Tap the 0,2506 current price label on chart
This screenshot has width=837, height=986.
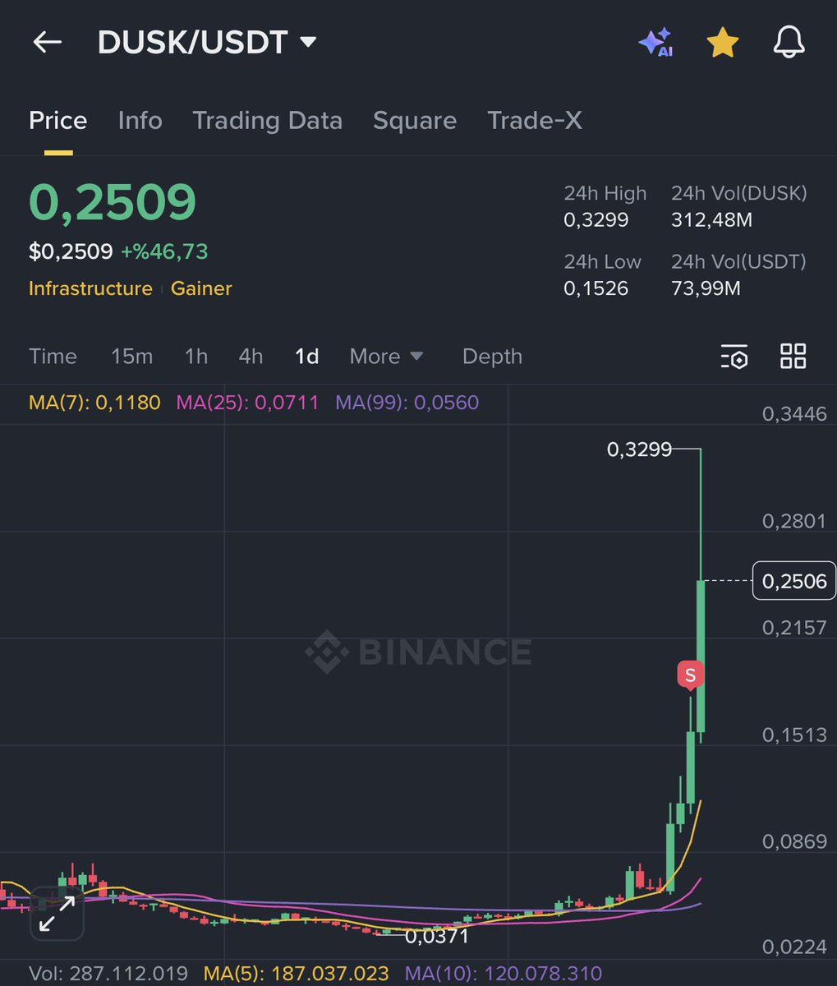[792, 581]
